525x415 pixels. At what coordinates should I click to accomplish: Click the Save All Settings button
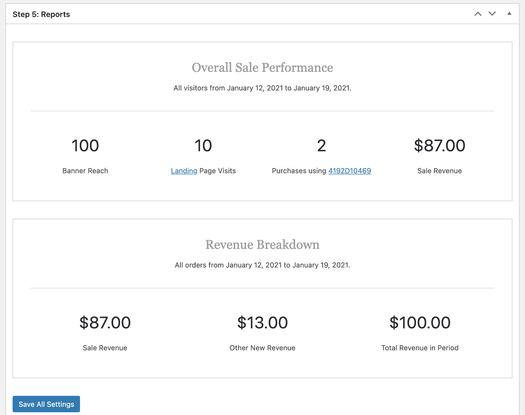pyautogui.click(x=46, y=404)
